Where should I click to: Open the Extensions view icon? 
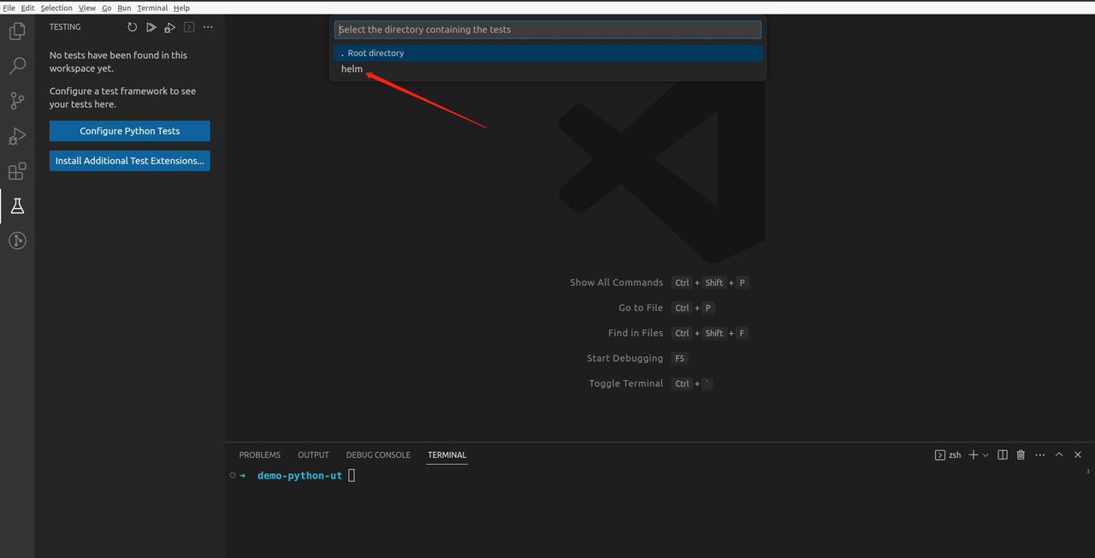17,171
